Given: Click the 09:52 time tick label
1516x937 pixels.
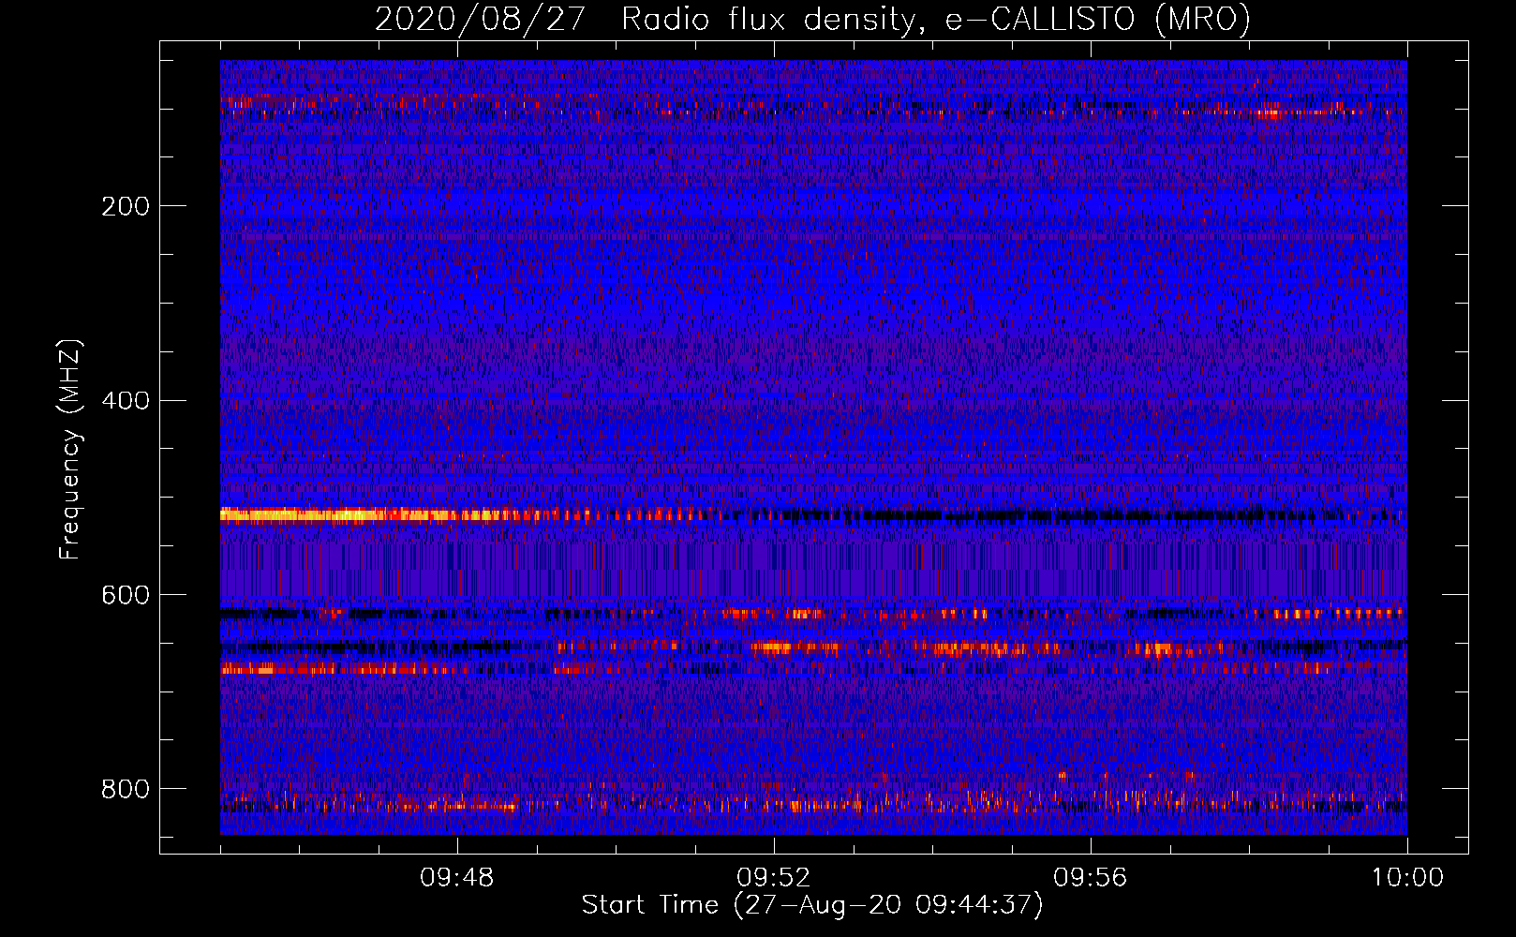Looking at the screenshot, I should point(774,878).
